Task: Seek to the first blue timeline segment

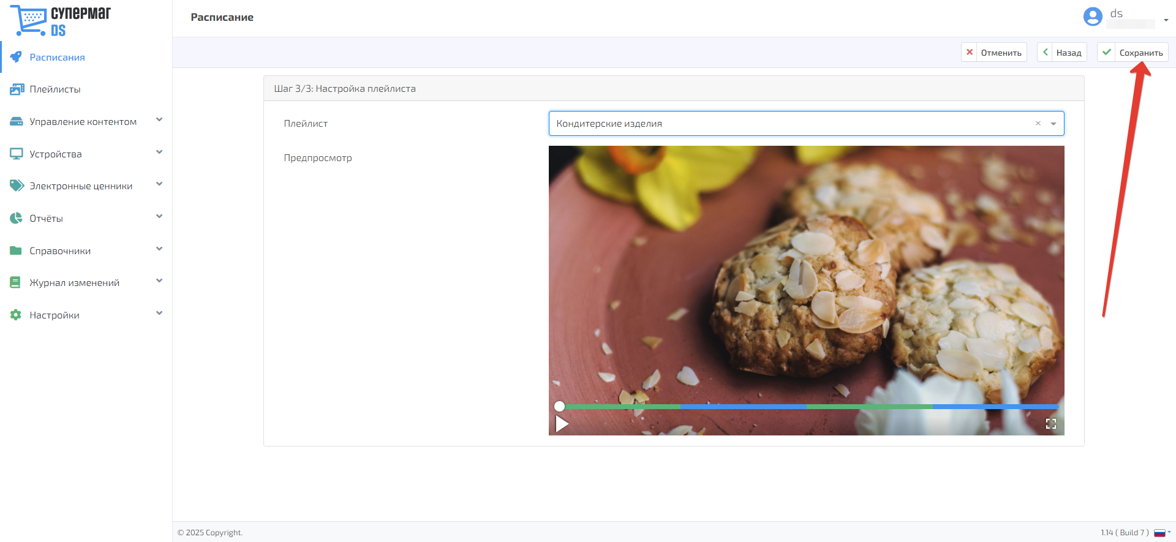Action: tap(744, 406)
